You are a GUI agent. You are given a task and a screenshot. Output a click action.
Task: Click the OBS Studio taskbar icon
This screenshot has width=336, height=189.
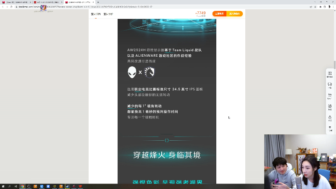[29, 186]
